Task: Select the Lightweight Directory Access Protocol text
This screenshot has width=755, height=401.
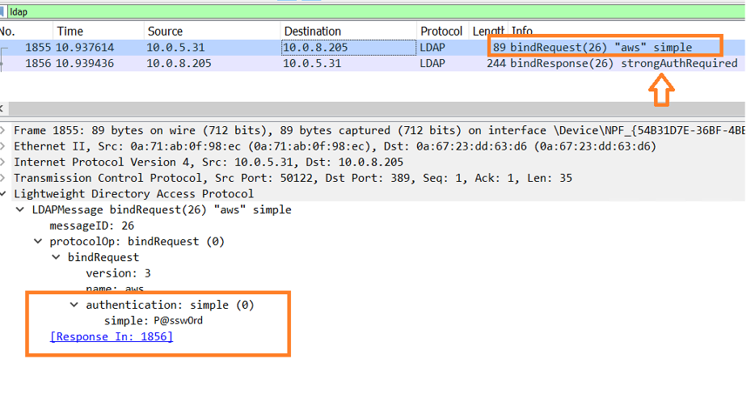Action: [133, 194]
